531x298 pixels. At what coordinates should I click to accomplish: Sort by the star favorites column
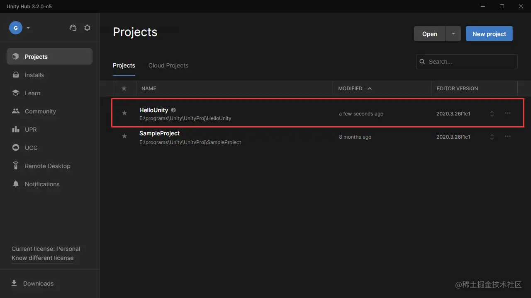click(x=124, y=89)
